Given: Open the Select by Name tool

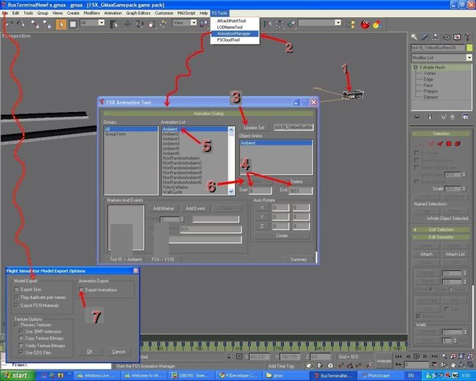Looking at the screenshot, I should tap(114, 24).
